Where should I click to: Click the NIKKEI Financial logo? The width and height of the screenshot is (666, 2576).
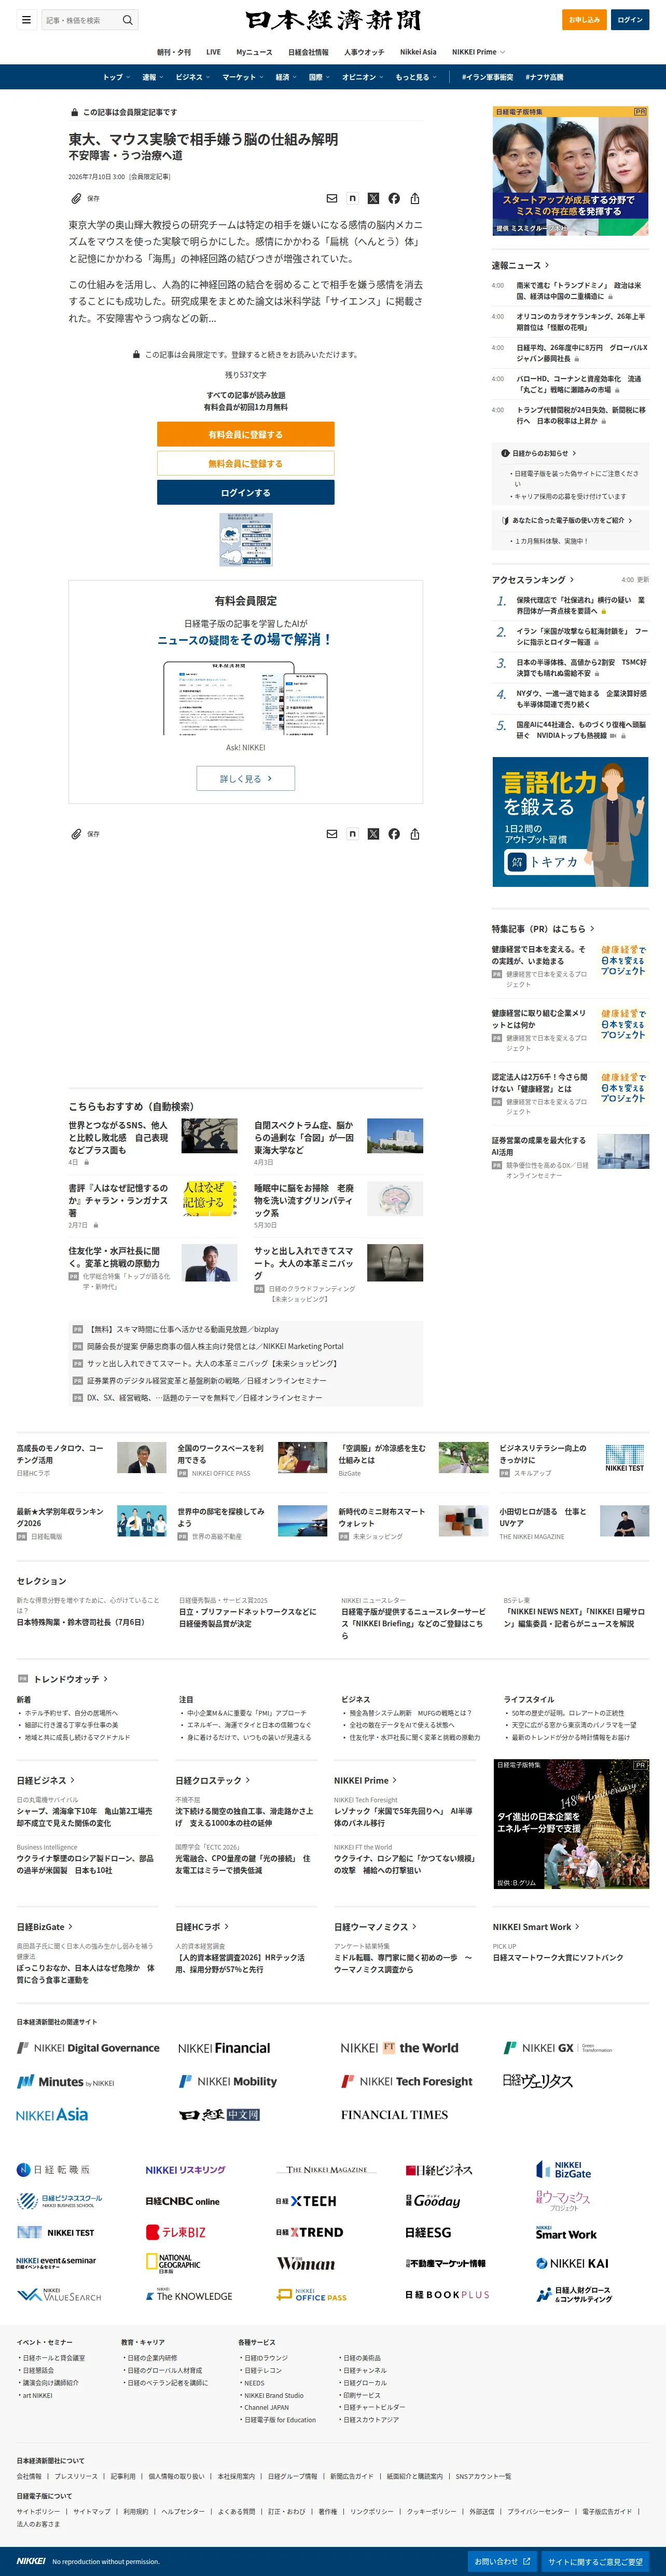coord(224,2048)
